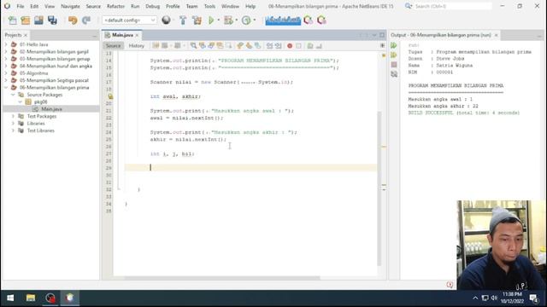Click the Last Edit icon in editor toolbar

(x=156, y=46)
